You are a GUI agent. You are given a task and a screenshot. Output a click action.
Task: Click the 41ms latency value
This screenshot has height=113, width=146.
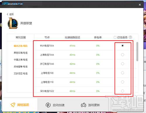tap(72, 46)
